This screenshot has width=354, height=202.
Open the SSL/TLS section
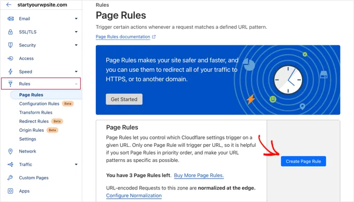coord(28,32)
